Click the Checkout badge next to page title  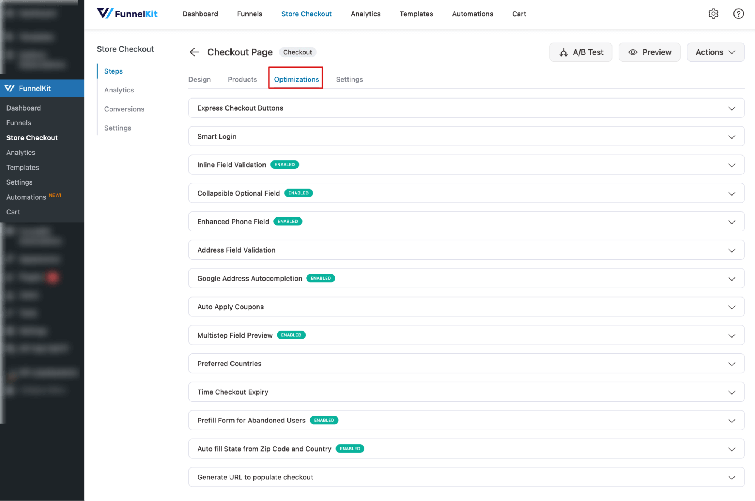click(298, 52)
